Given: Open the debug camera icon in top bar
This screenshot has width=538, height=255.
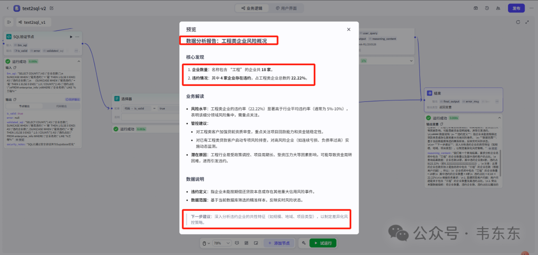Looking at the screenshot, I should point(476,8).
